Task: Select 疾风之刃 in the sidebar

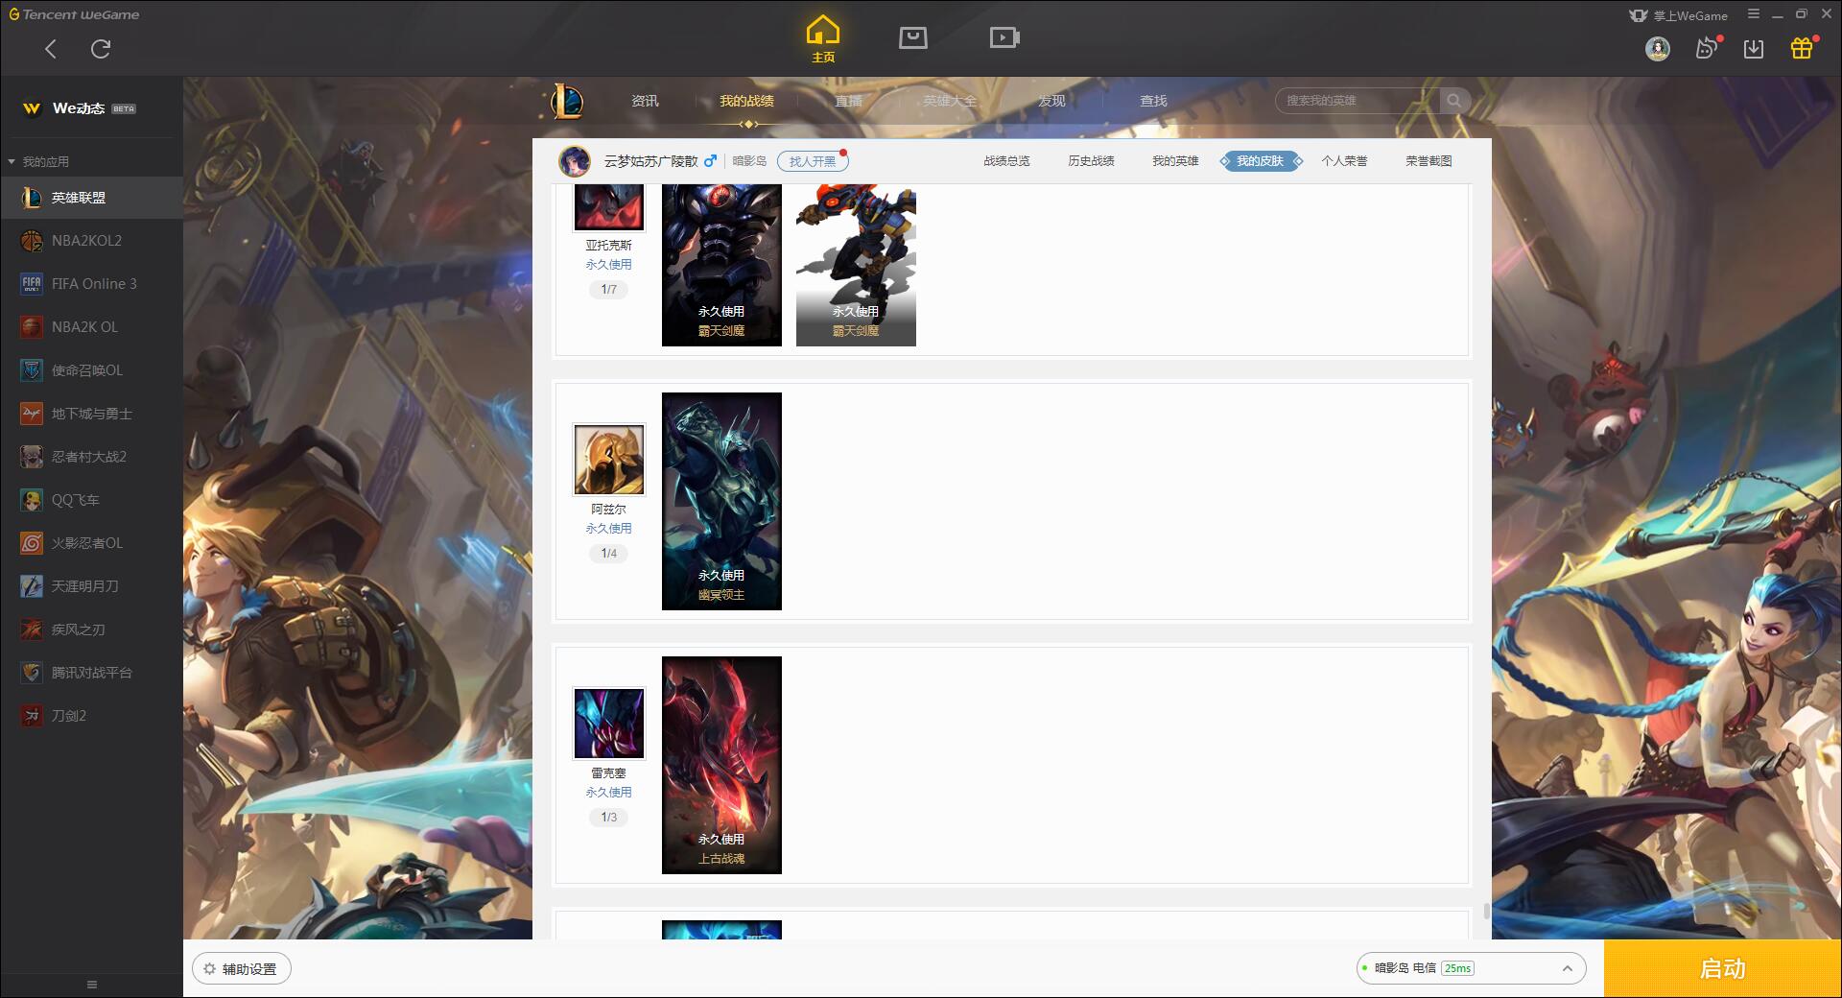Action: (91, 630)
